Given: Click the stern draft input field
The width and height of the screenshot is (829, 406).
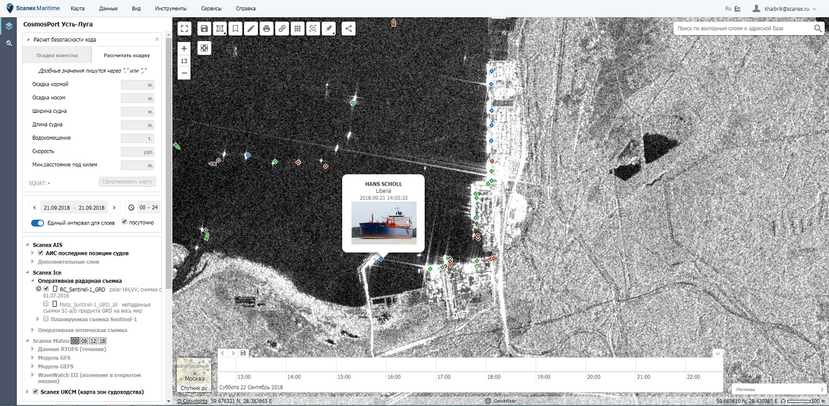Looking at the screenshot, I should coord(138,85).
